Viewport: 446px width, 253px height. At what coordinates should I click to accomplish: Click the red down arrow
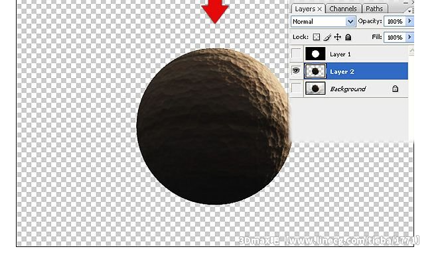[215, 11]
